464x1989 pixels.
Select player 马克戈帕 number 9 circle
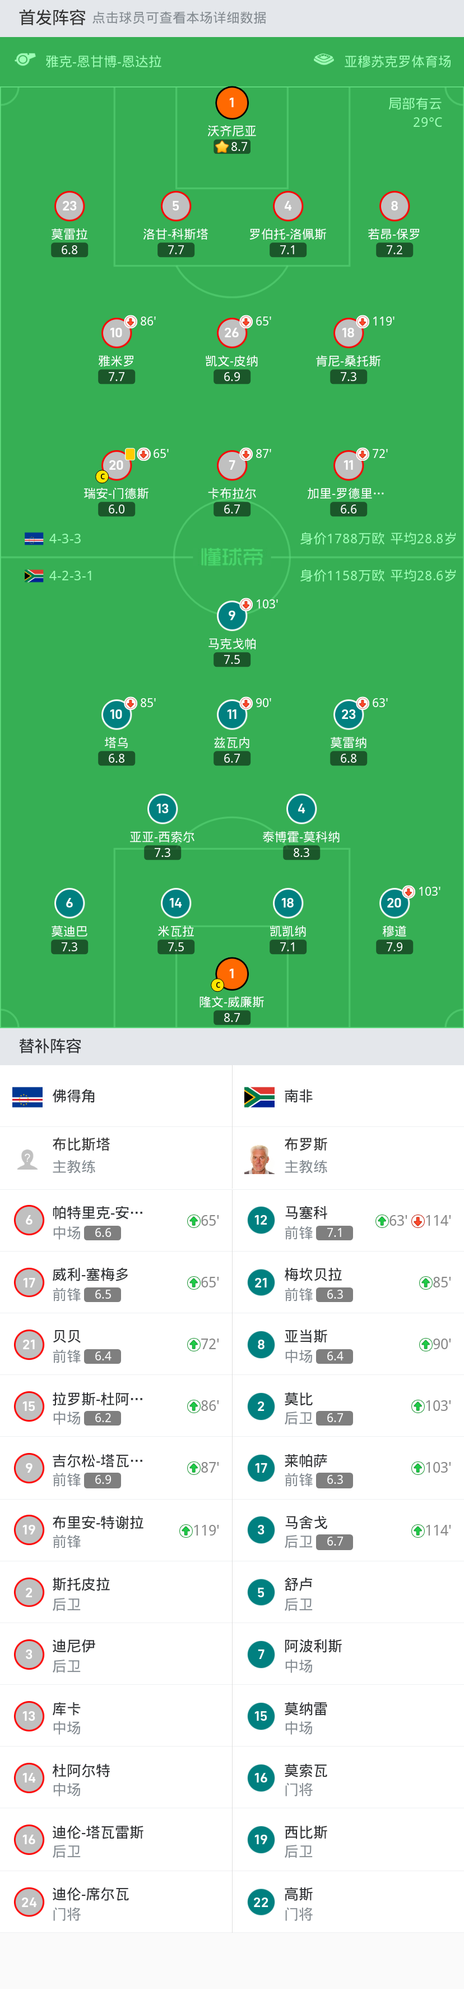(231, 615)
